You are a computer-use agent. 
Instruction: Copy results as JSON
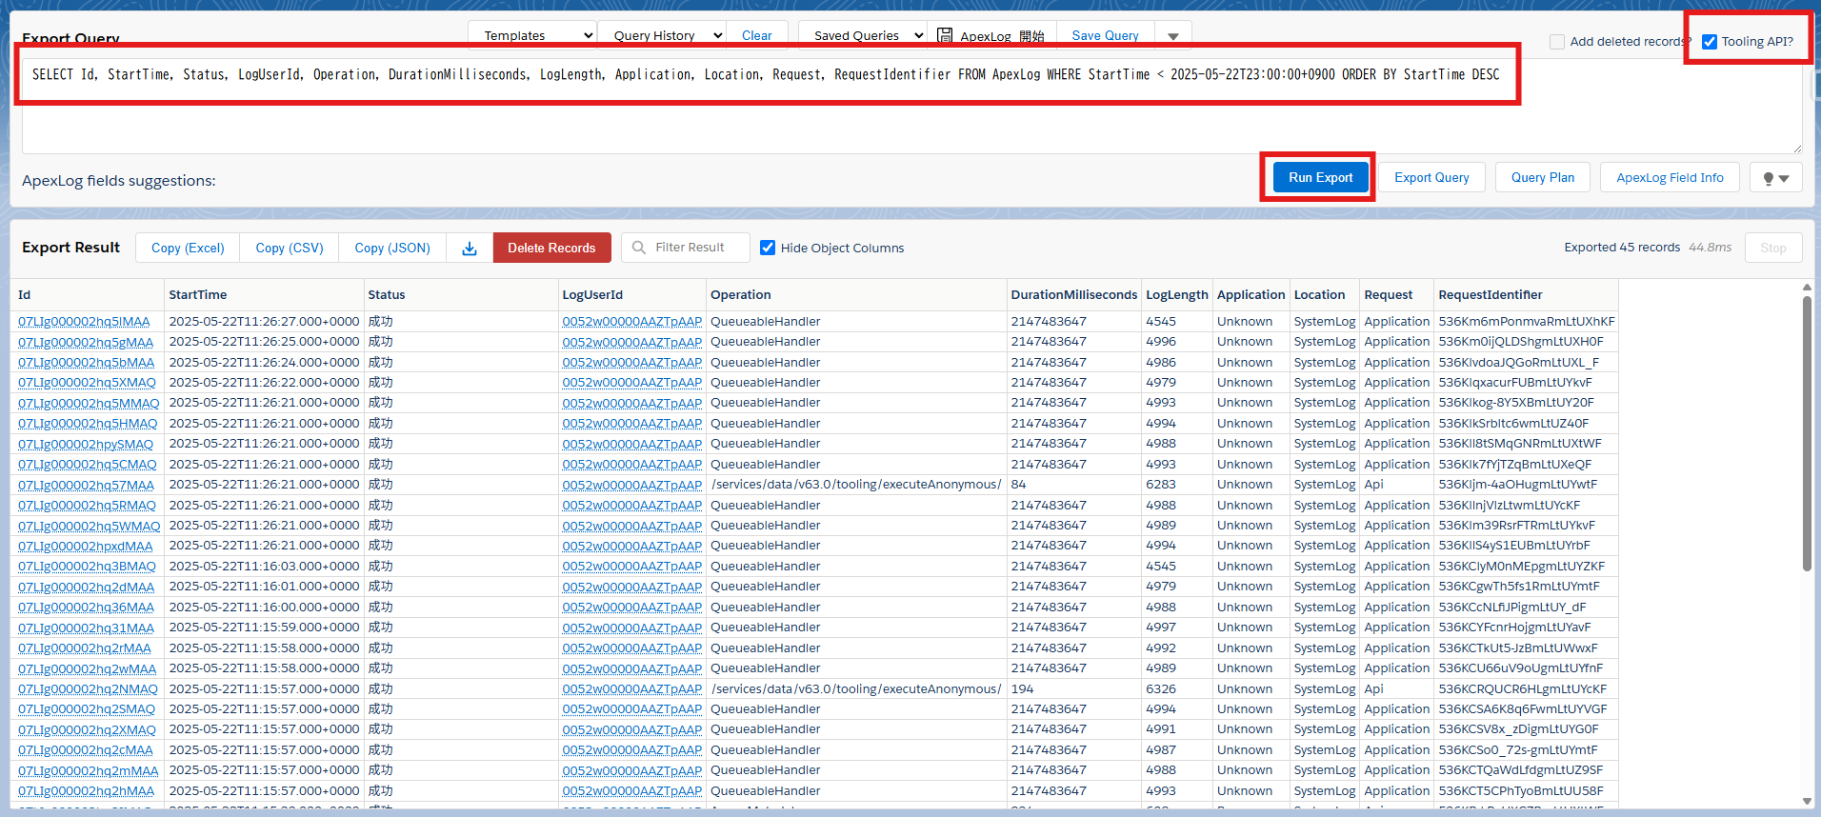point(392,248)
